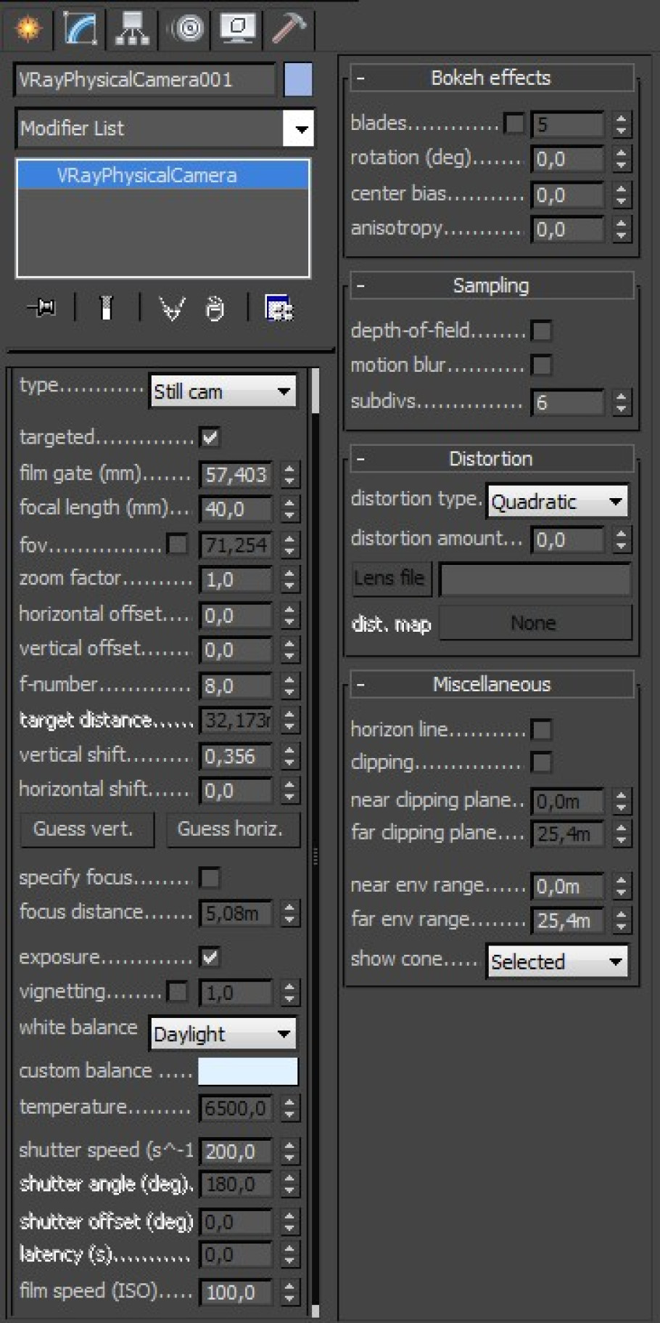
Task: Collapse the Distortion rollout
Action: 492,459
